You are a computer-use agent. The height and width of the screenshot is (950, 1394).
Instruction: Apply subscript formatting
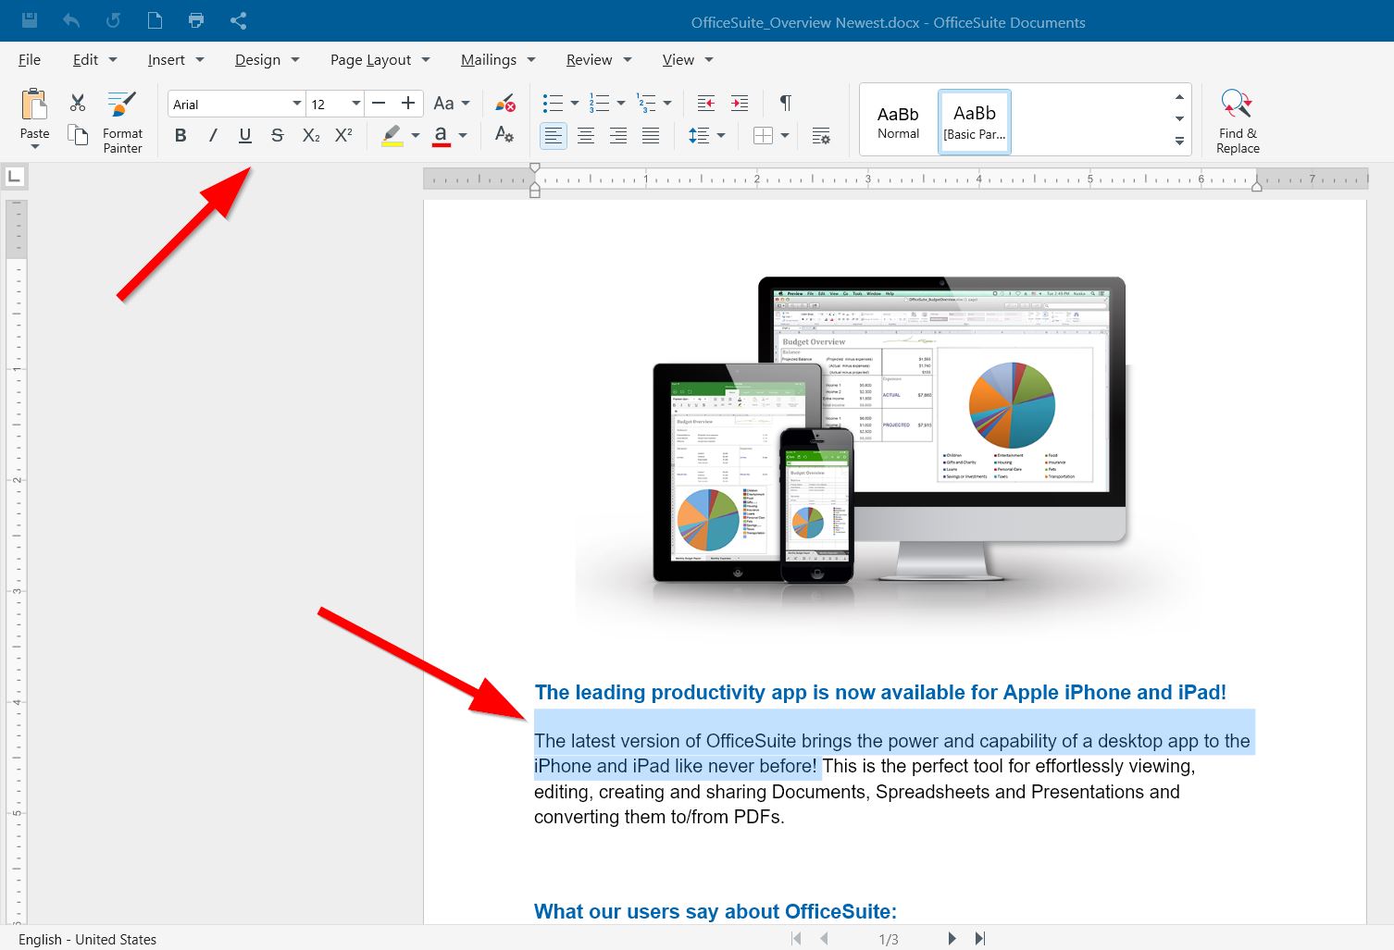[x=311, y=135]
